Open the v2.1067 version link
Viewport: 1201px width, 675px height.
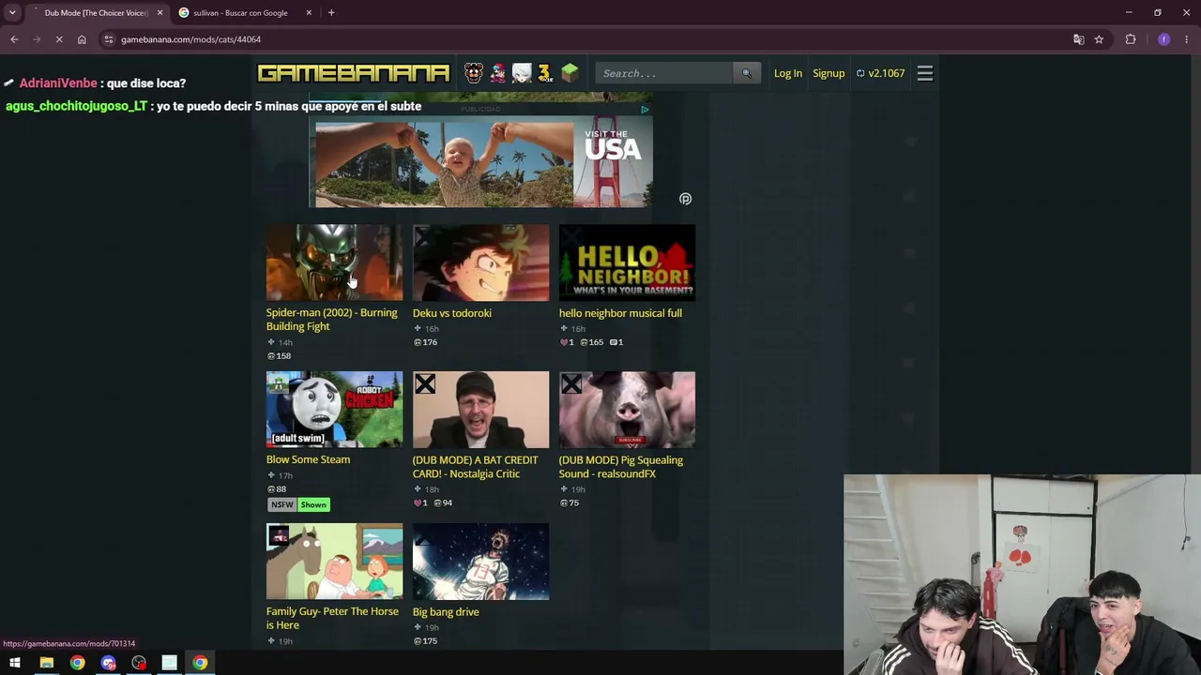coord(880,73)
